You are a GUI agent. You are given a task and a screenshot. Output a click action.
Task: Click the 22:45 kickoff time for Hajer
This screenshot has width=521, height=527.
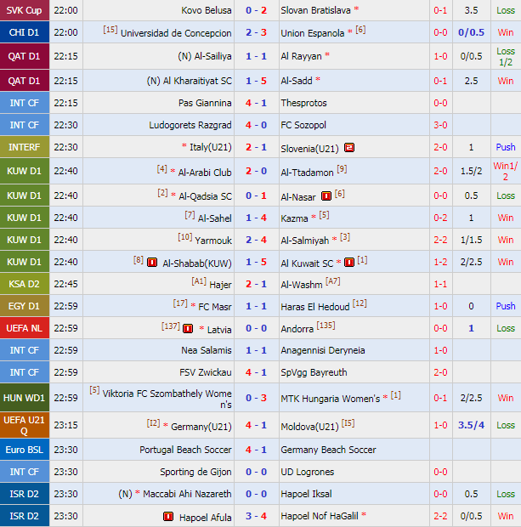(x=66, y=285)
